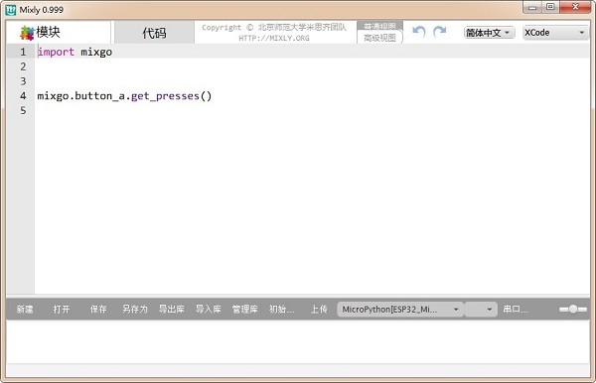Open the XCode theme dropdown
596x383 pixels.
tap(555, 33)
